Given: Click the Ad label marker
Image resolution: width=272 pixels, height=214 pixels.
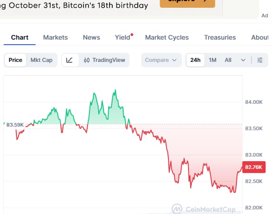Looking at the screenshot, I should pos(265,15).
